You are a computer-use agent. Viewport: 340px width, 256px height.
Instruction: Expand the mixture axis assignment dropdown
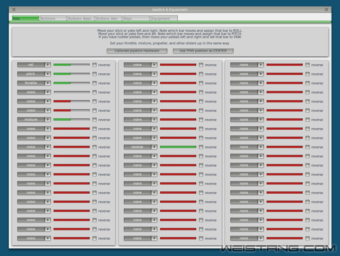click(x=34, y=120)
